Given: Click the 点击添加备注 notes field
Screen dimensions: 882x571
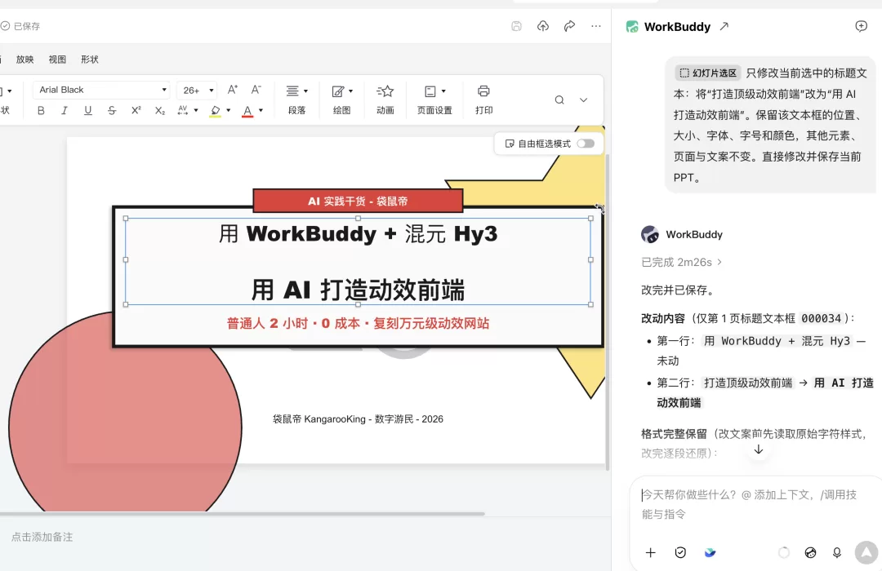Looking at the screenshot, I should pyautogui.click(x=42, y=538).
